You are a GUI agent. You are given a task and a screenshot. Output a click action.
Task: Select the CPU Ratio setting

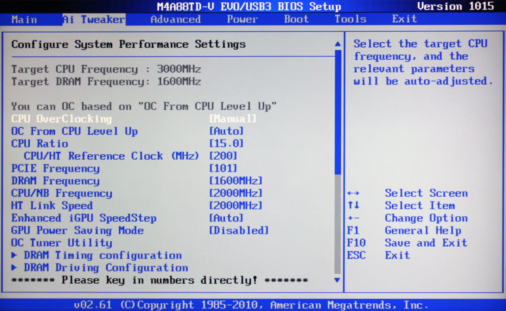[x=40, y=144]
